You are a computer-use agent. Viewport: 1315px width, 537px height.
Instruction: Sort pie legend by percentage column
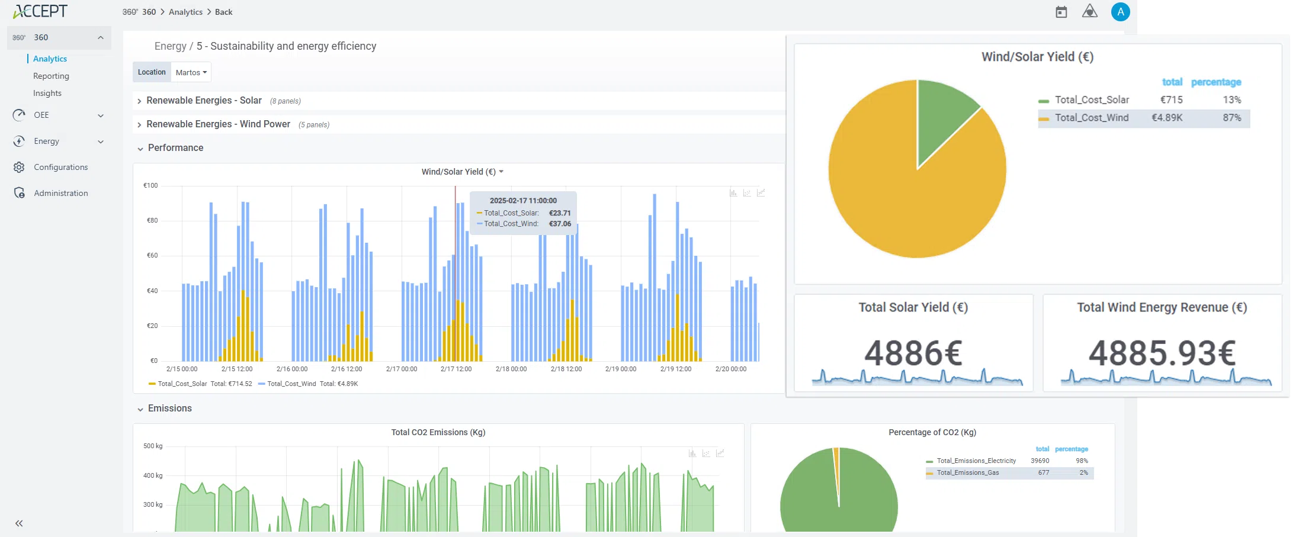(1216, 82)
